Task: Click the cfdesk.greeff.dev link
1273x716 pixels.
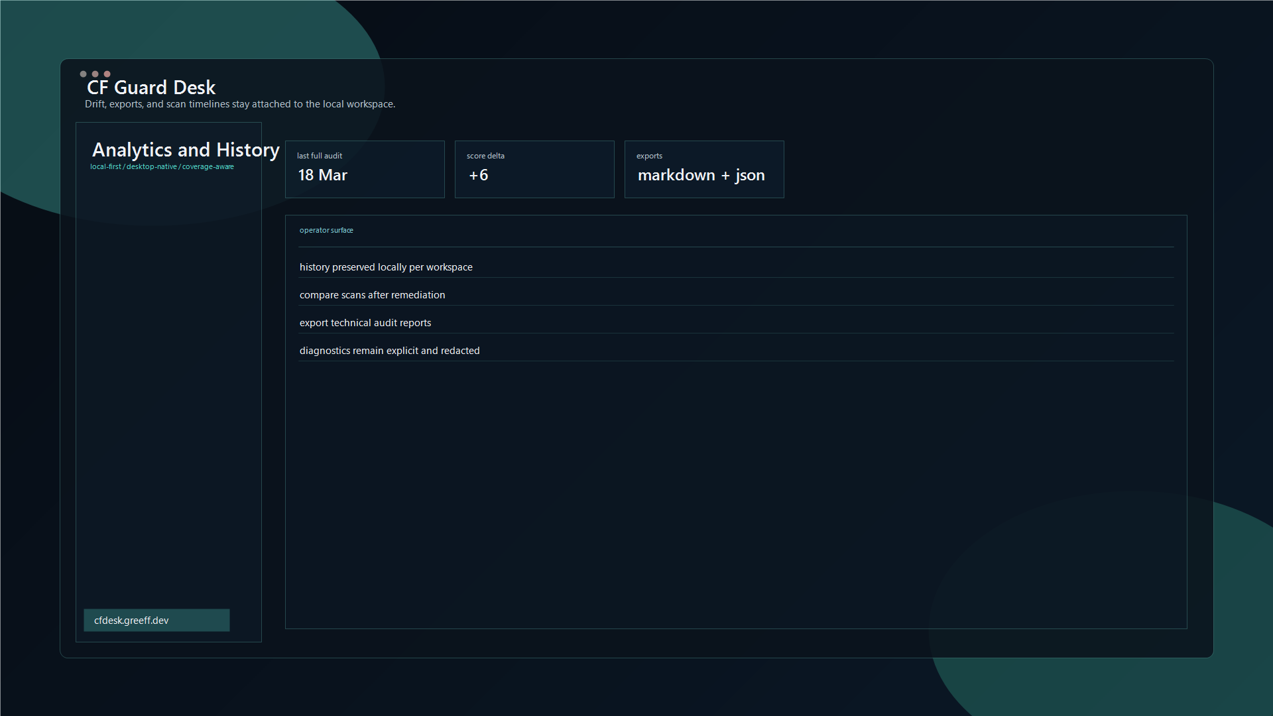Action: click(156, 621)
